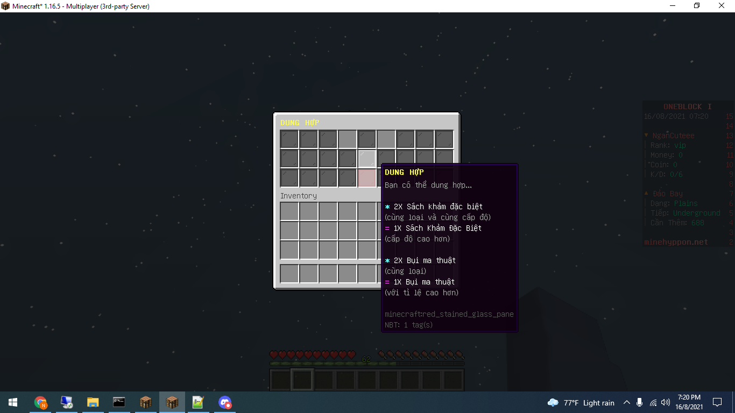Click the 'Rank: vip' scoreboard line

(x=668, y=145)
